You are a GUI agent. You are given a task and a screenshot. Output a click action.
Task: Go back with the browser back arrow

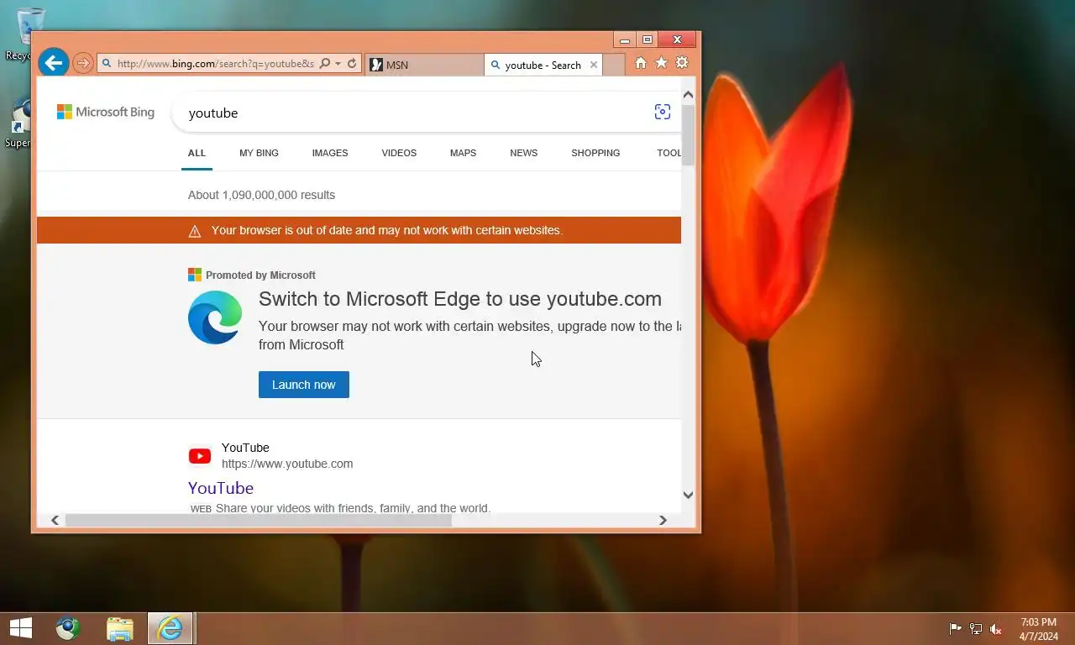coord(53,62)
